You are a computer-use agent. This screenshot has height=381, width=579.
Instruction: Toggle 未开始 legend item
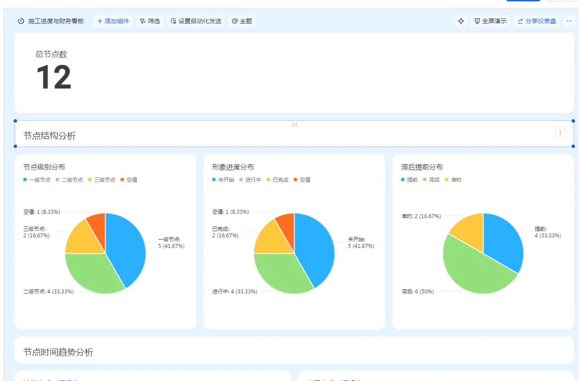(x=223, y=180)
